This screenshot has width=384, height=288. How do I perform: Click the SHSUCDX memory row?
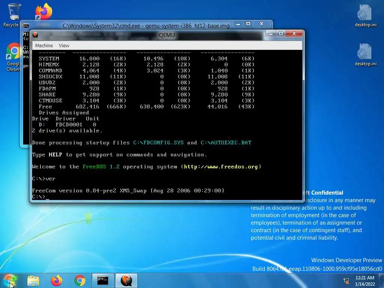[147, 76]
